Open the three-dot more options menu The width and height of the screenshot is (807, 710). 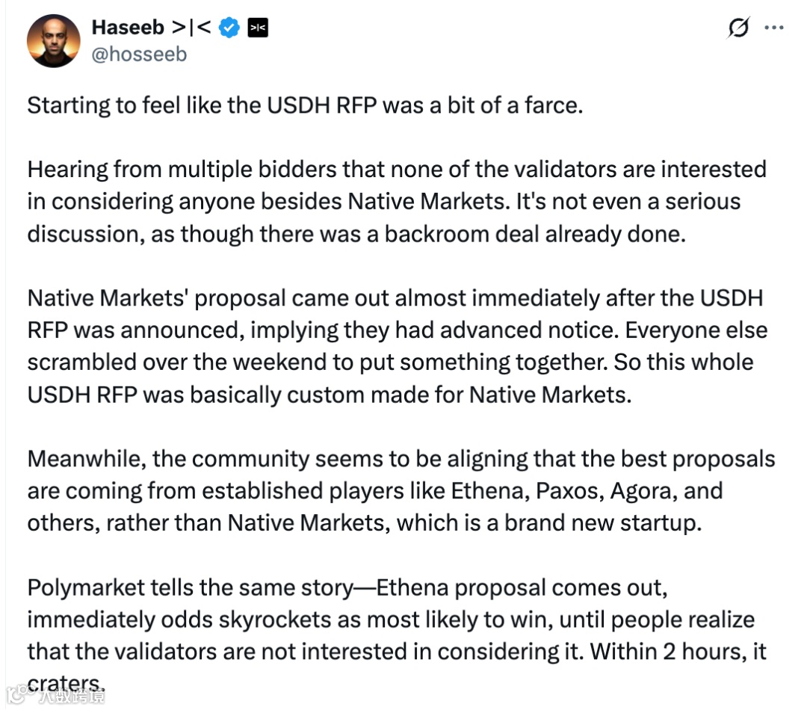point(774,28)
